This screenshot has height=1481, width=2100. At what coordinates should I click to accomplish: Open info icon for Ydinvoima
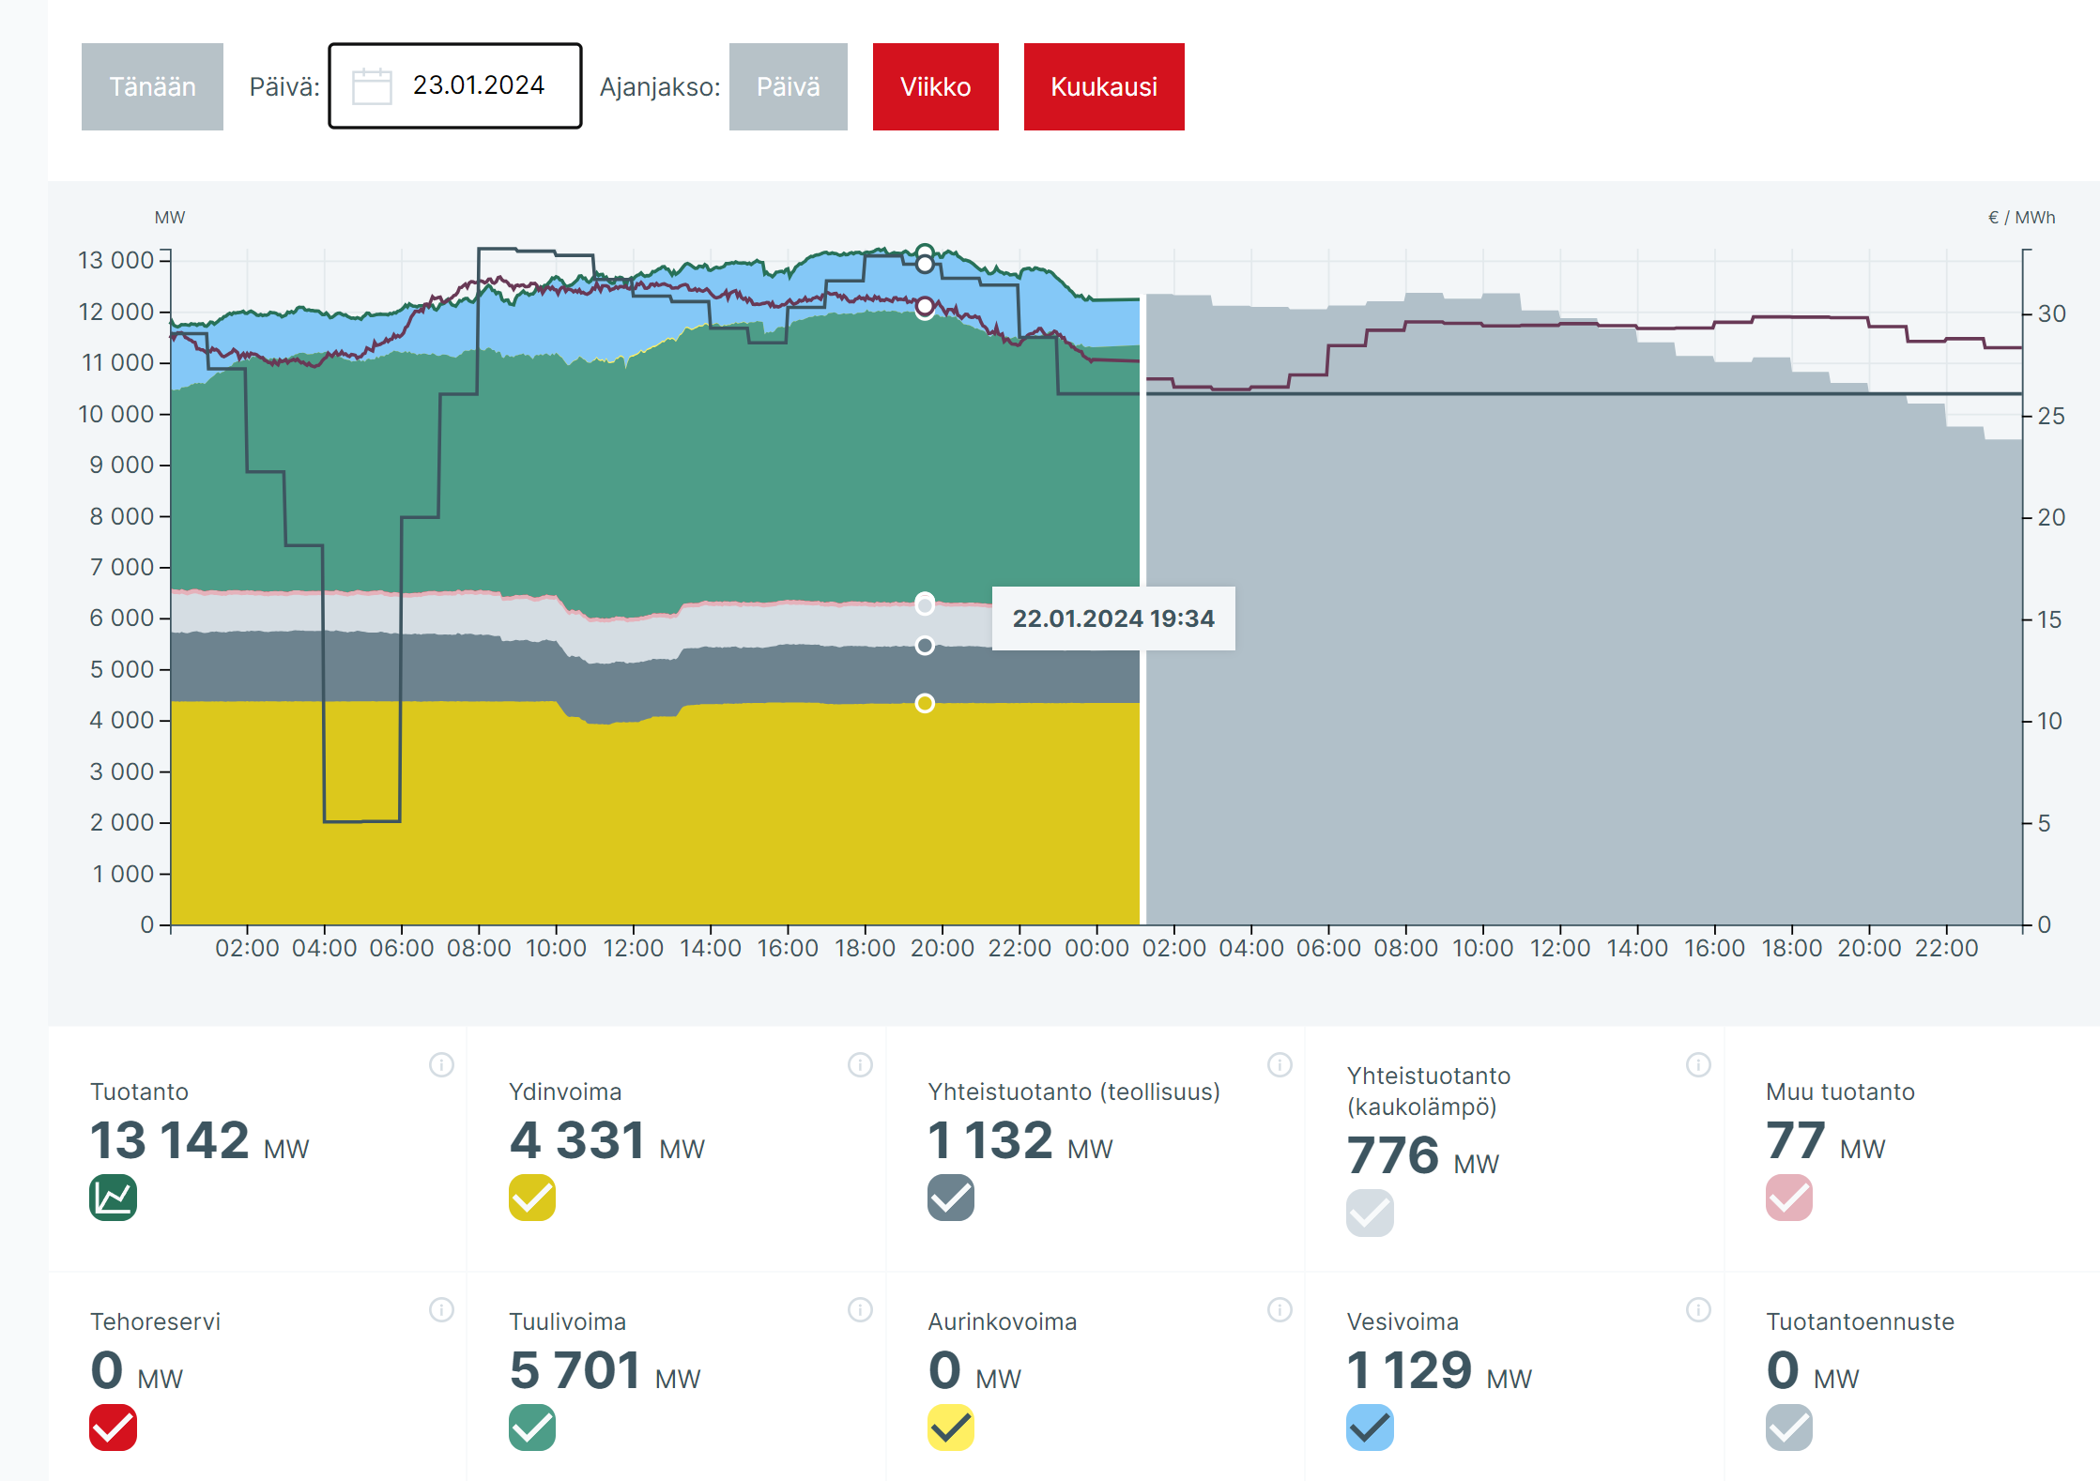point(860,1064)
